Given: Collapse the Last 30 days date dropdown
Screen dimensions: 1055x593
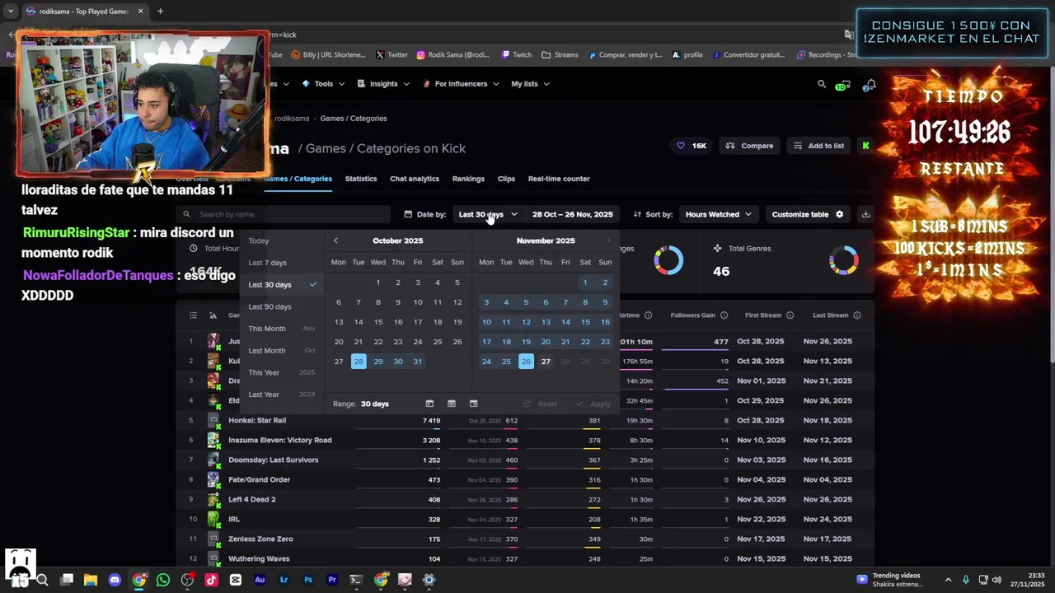Looking at the screenshot, I should 487,214.
